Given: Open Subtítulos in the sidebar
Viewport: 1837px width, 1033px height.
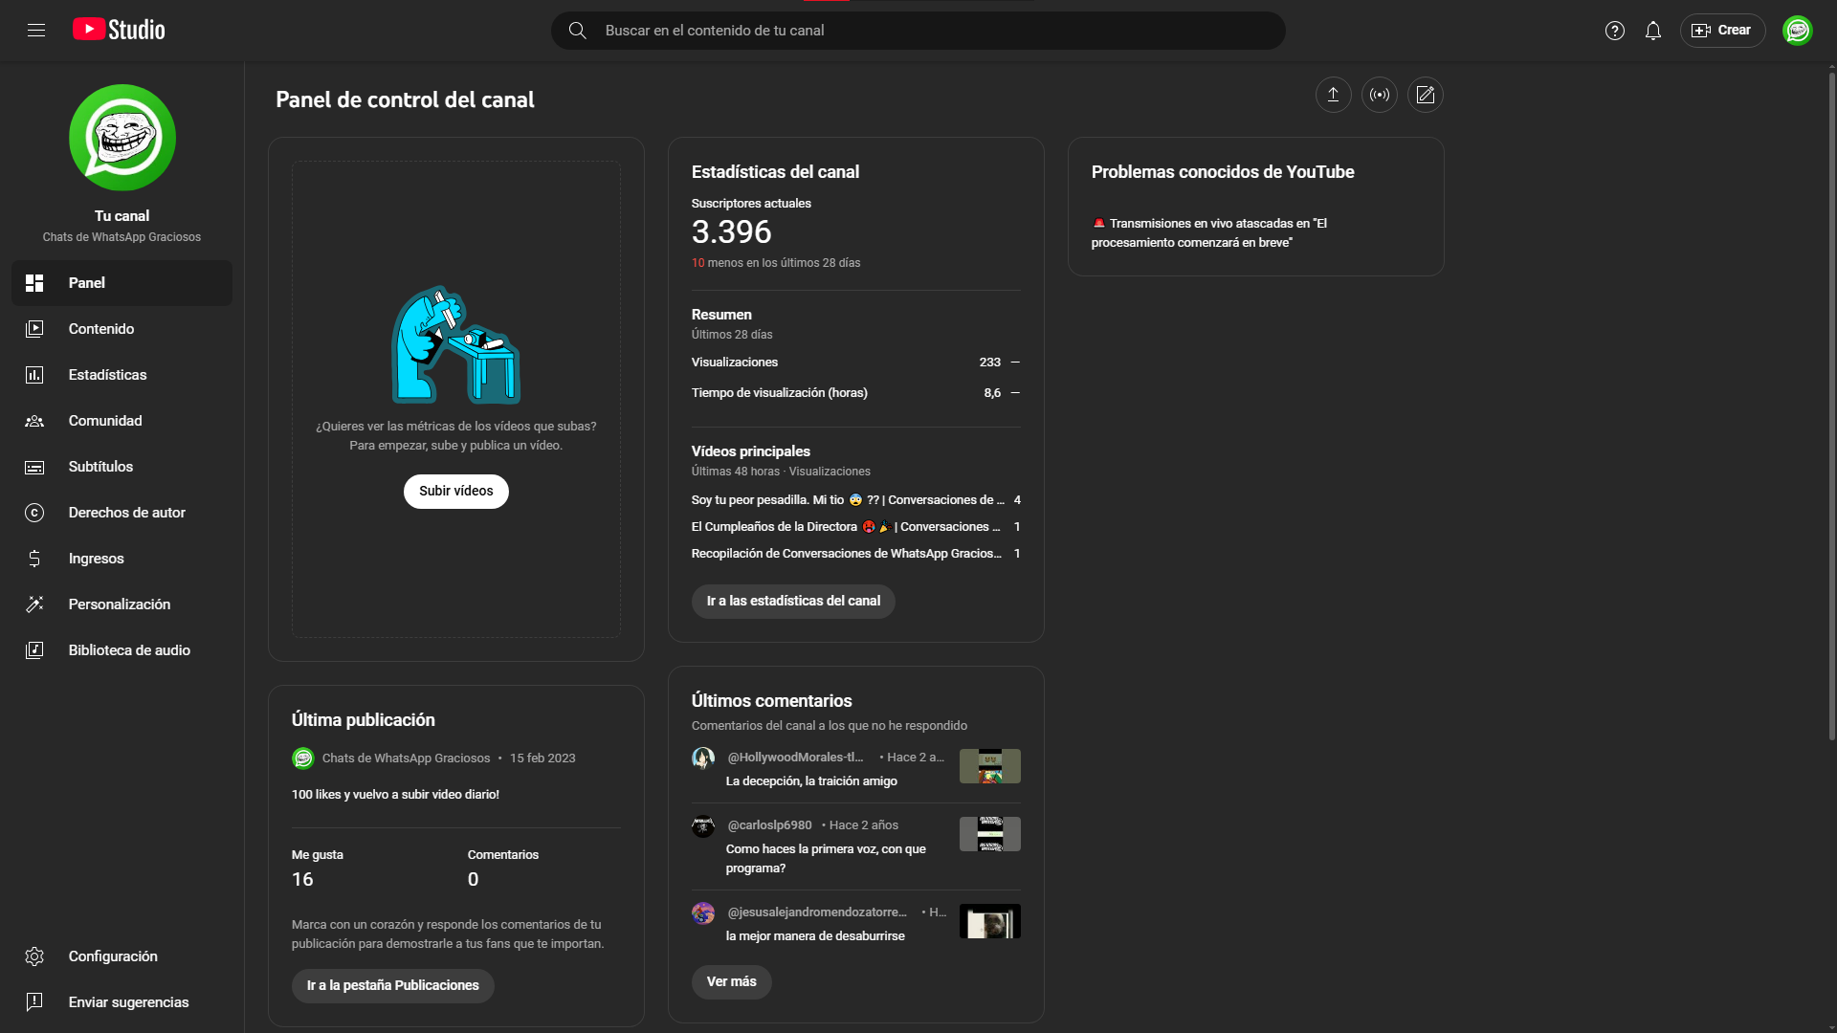Looking at the screenshot, I should click(x=122, y=467).
